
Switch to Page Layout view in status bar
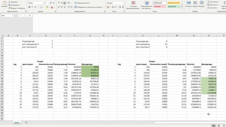[x=219, y=126]
